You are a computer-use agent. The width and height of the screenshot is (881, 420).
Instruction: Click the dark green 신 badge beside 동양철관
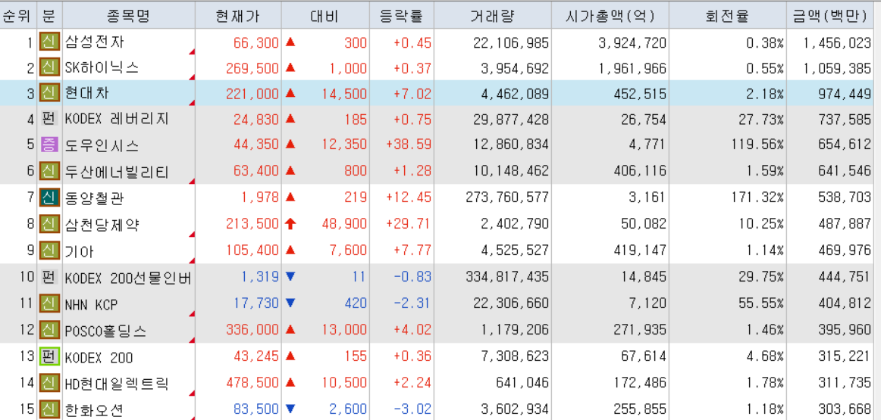49,198
